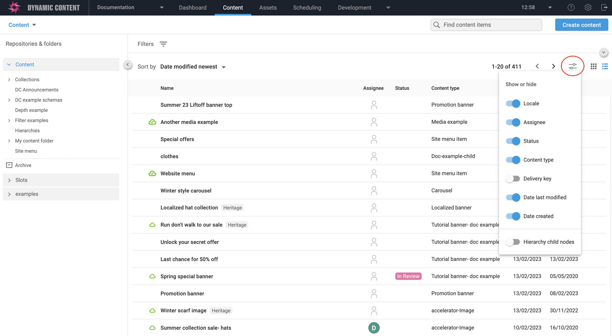Go to previous page of results
The image size is (612, 336).
coord(537,66)
